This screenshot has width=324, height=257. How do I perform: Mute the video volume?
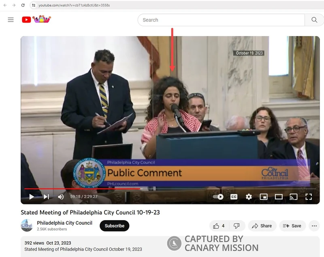[x=61, y=197]
